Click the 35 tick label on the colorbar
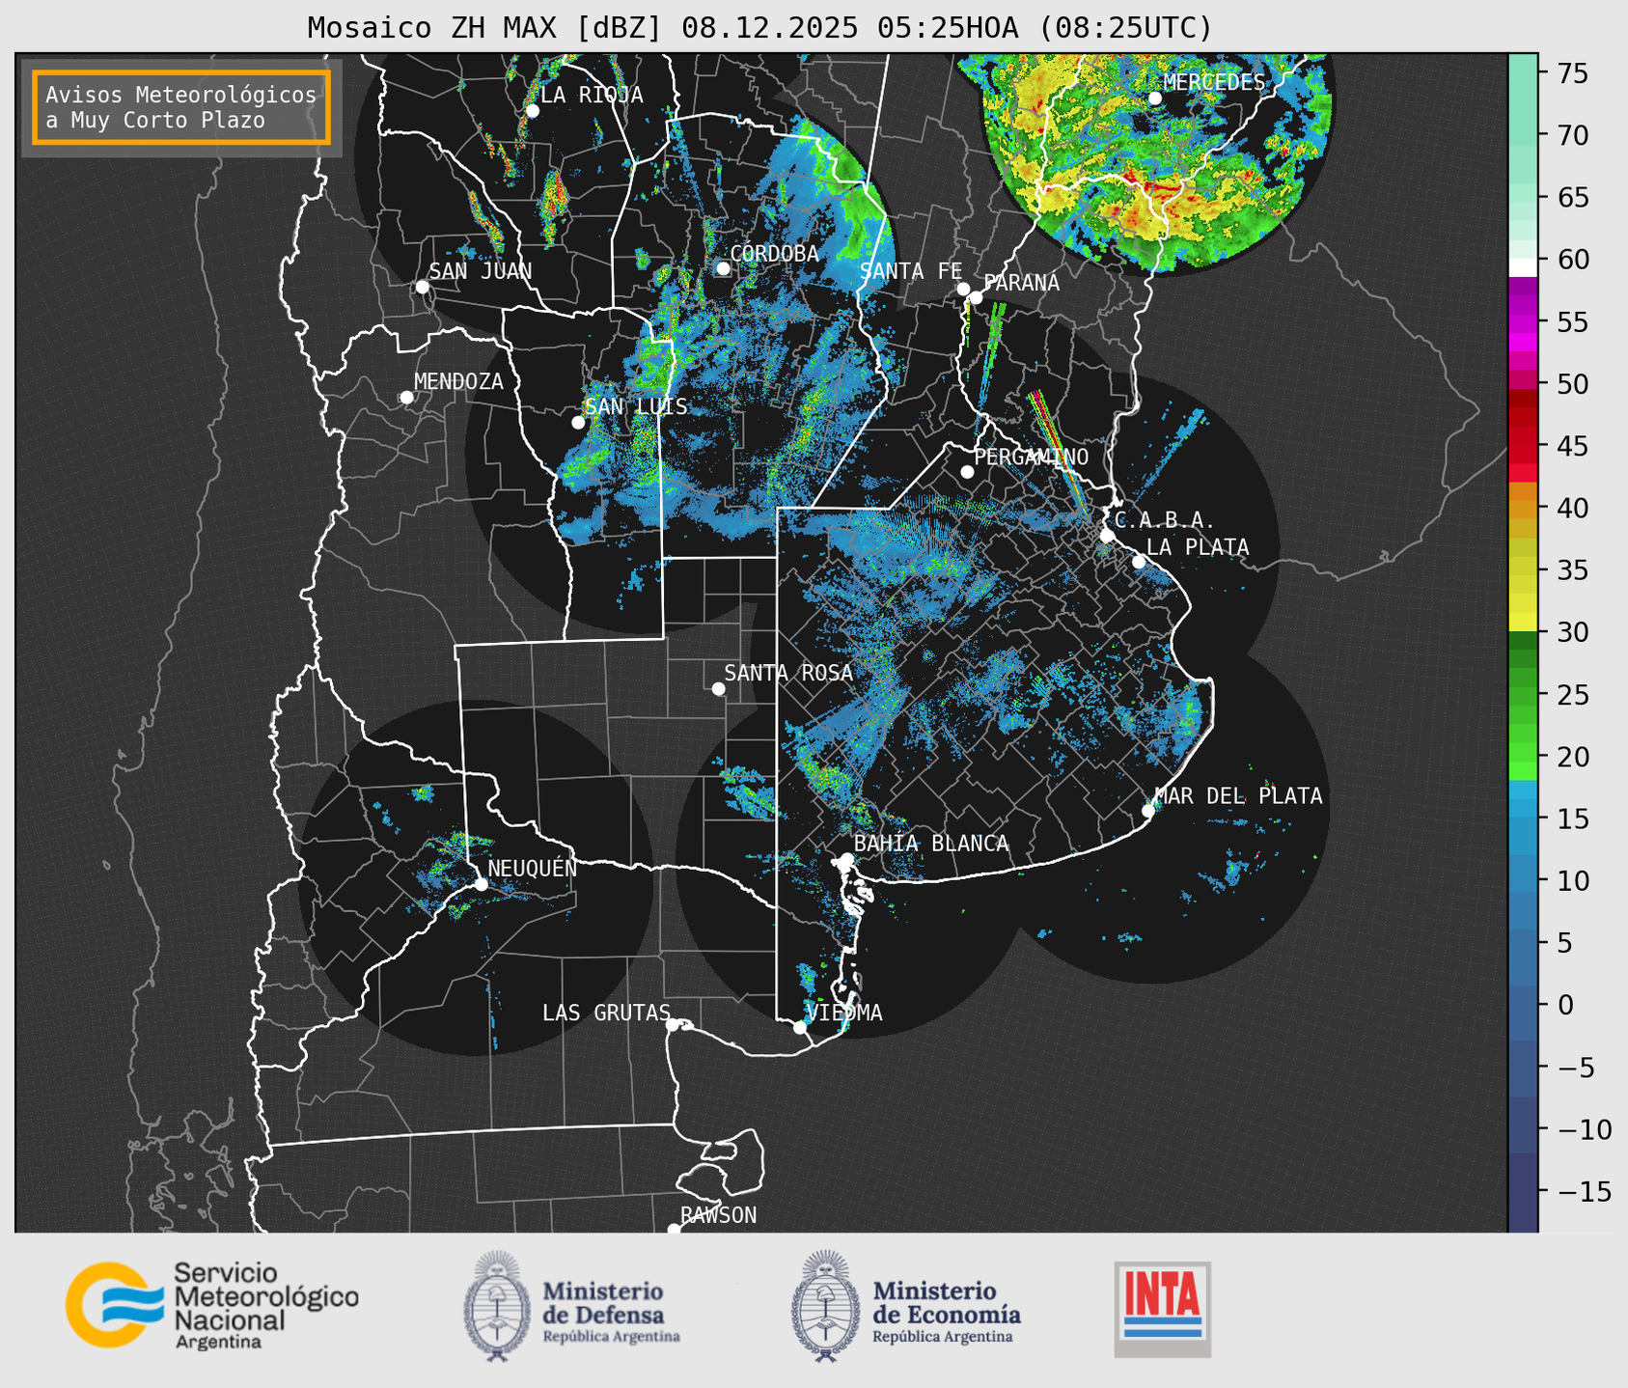This screenshot has height=1388, width=1628. point(1573,570)
